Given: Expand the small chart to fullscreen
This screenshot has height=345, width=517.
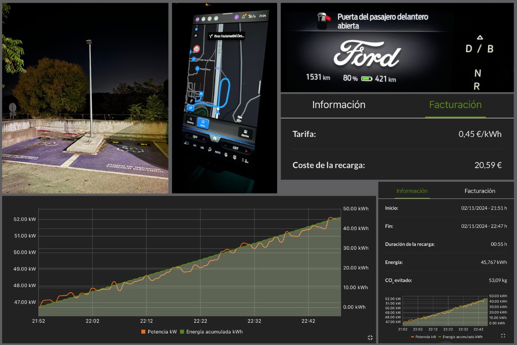Looking at the screenshot, I should [503, 336].
